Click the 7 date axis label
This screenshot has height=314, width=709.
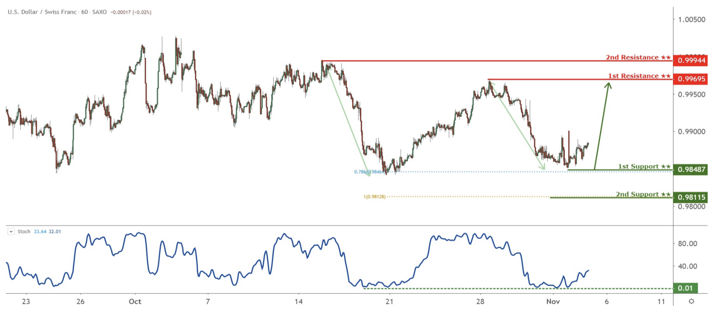(x=208, y=302)
